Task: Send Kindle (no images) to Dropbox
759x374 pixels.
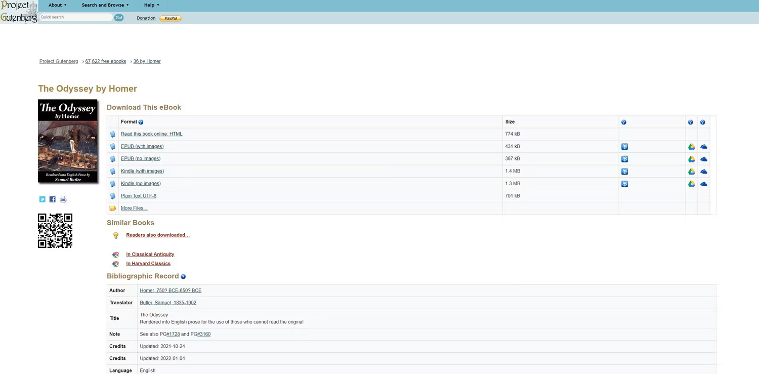Action: click(624, 184)
